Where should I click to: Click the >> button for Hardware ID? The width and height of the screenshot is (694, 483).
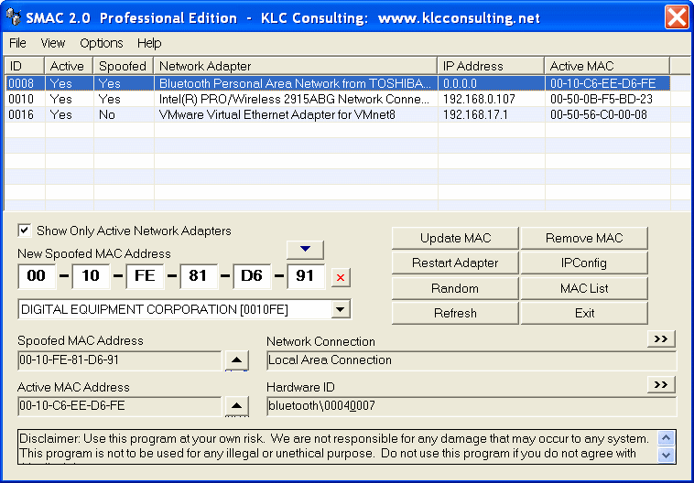click(661, 384)
